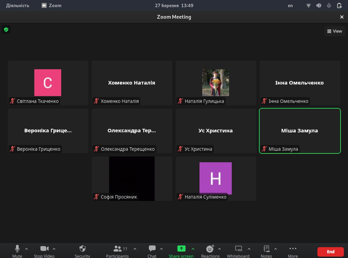Click the Zoom Meeting title text

point(174,17)
